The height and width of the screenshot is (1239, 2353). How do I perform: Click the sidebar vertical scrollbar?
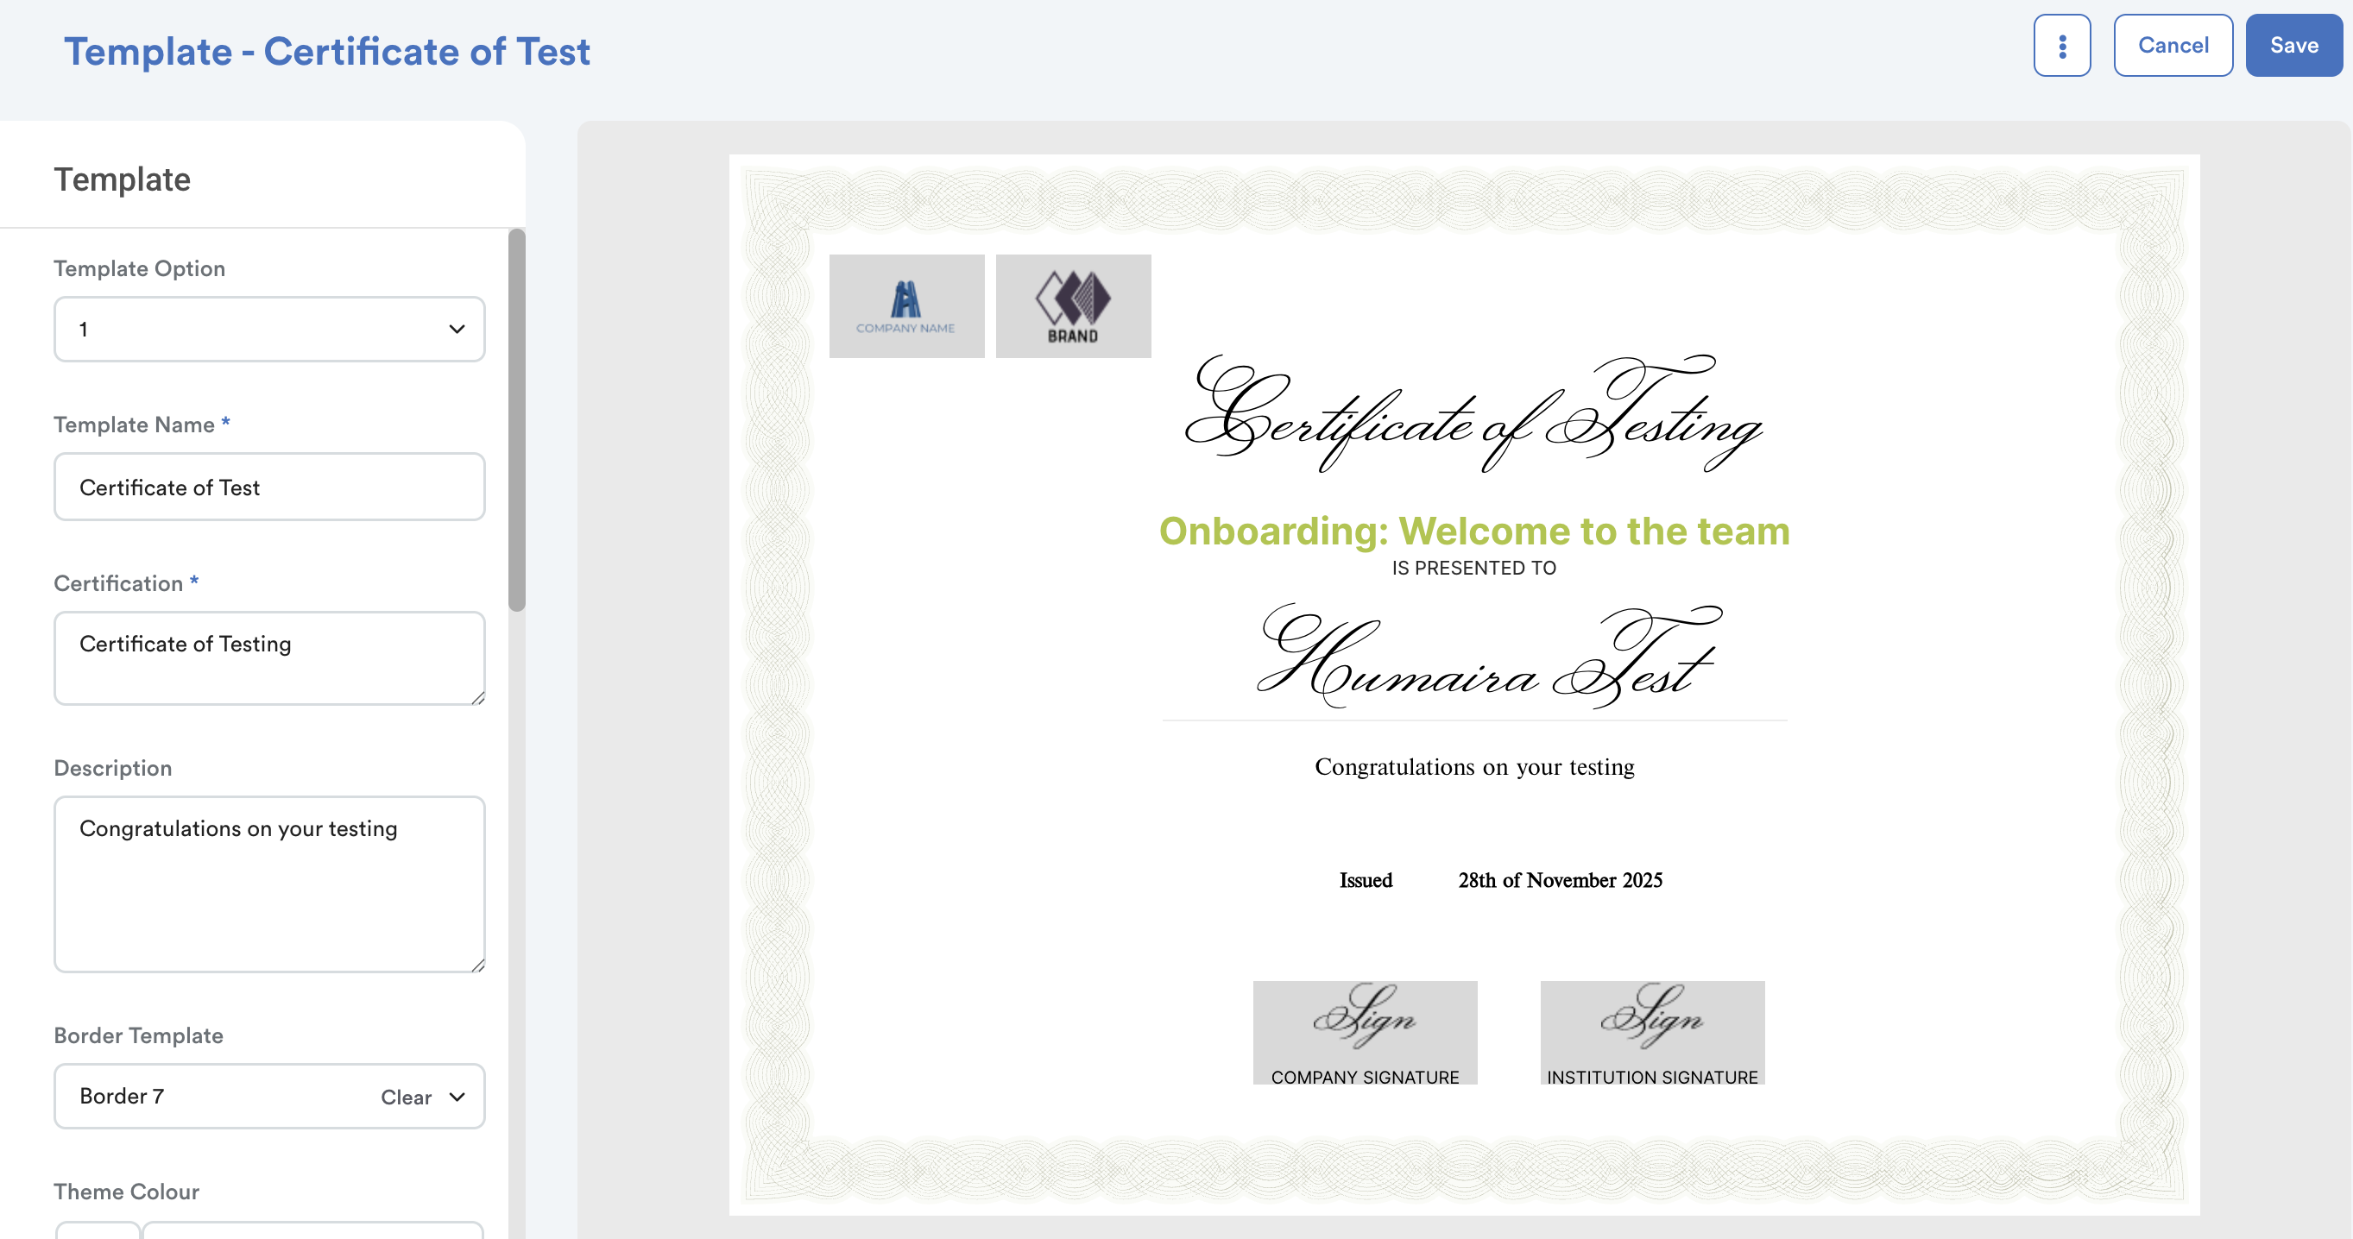517,420
